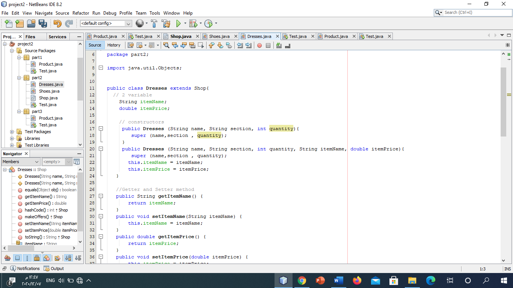The width and height of the screenshot is (513, 288).
Task: Click the New File icon
Action: coord(9,24)
